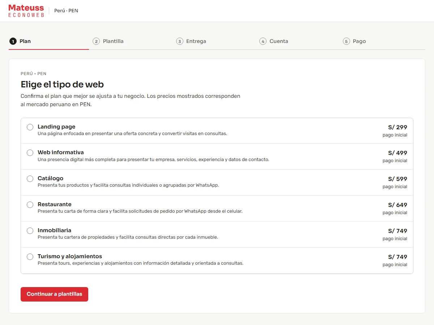The width and height of the screenshot is (434, 325).
Task: Jump to the Pago step tab
Action: 382,41
